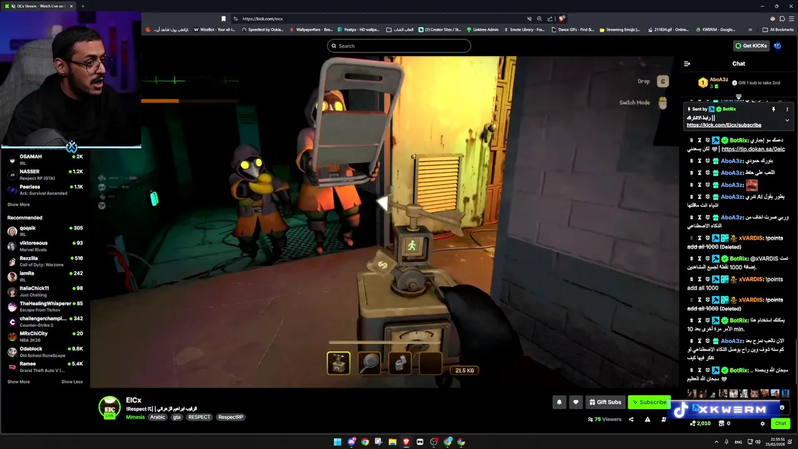Click the Brave Shields lion icon

click(562, 19)
